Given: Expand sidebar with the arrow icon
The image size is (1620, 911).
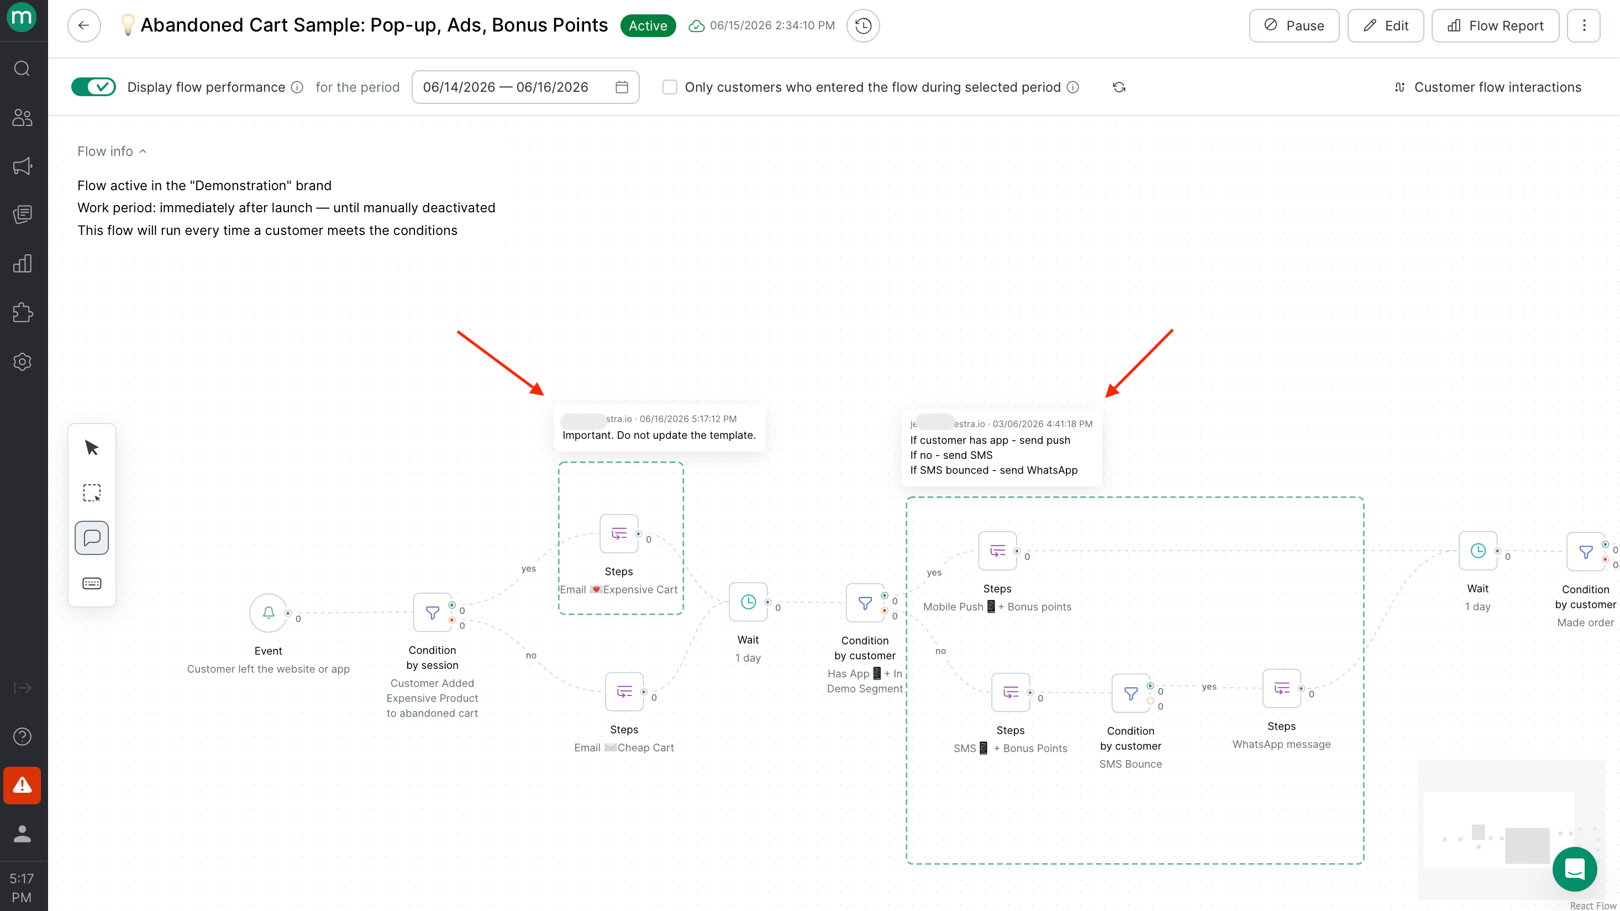Looking at the screenshot, I should pyautogui.click(x=22, y=688).
